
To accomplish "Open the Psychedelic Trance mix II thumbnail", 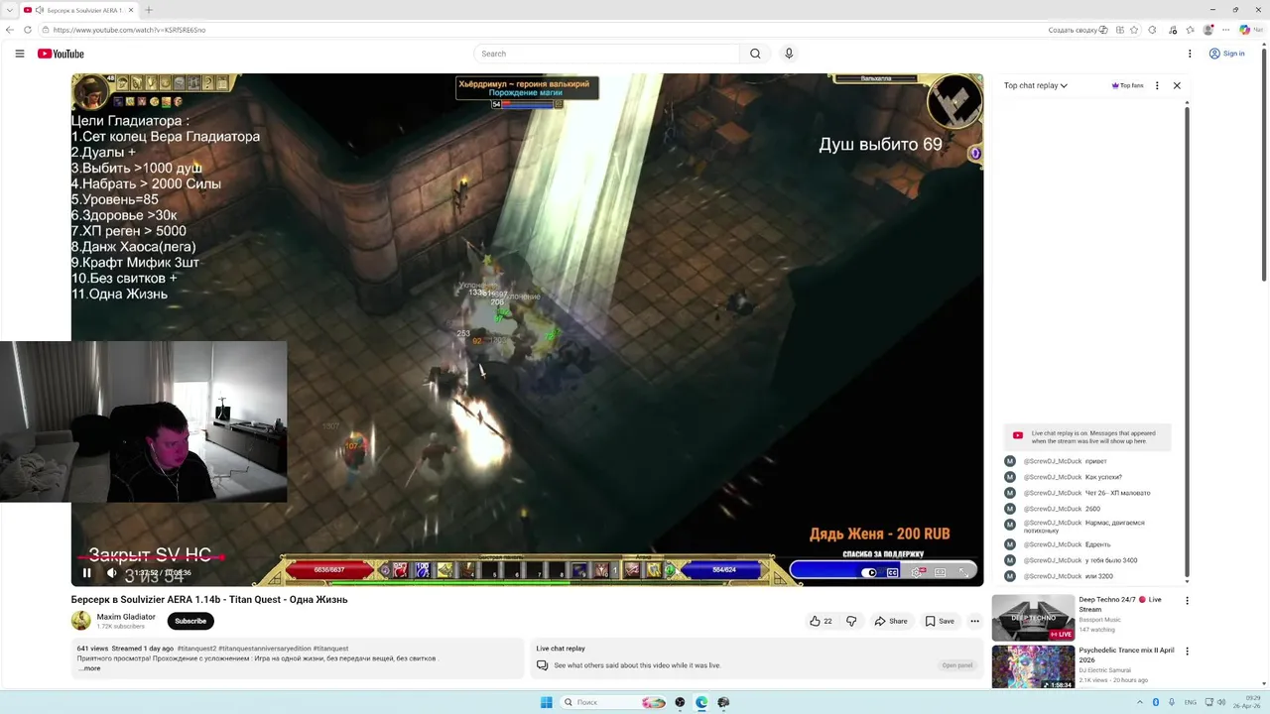I will tap(1033, 667).
